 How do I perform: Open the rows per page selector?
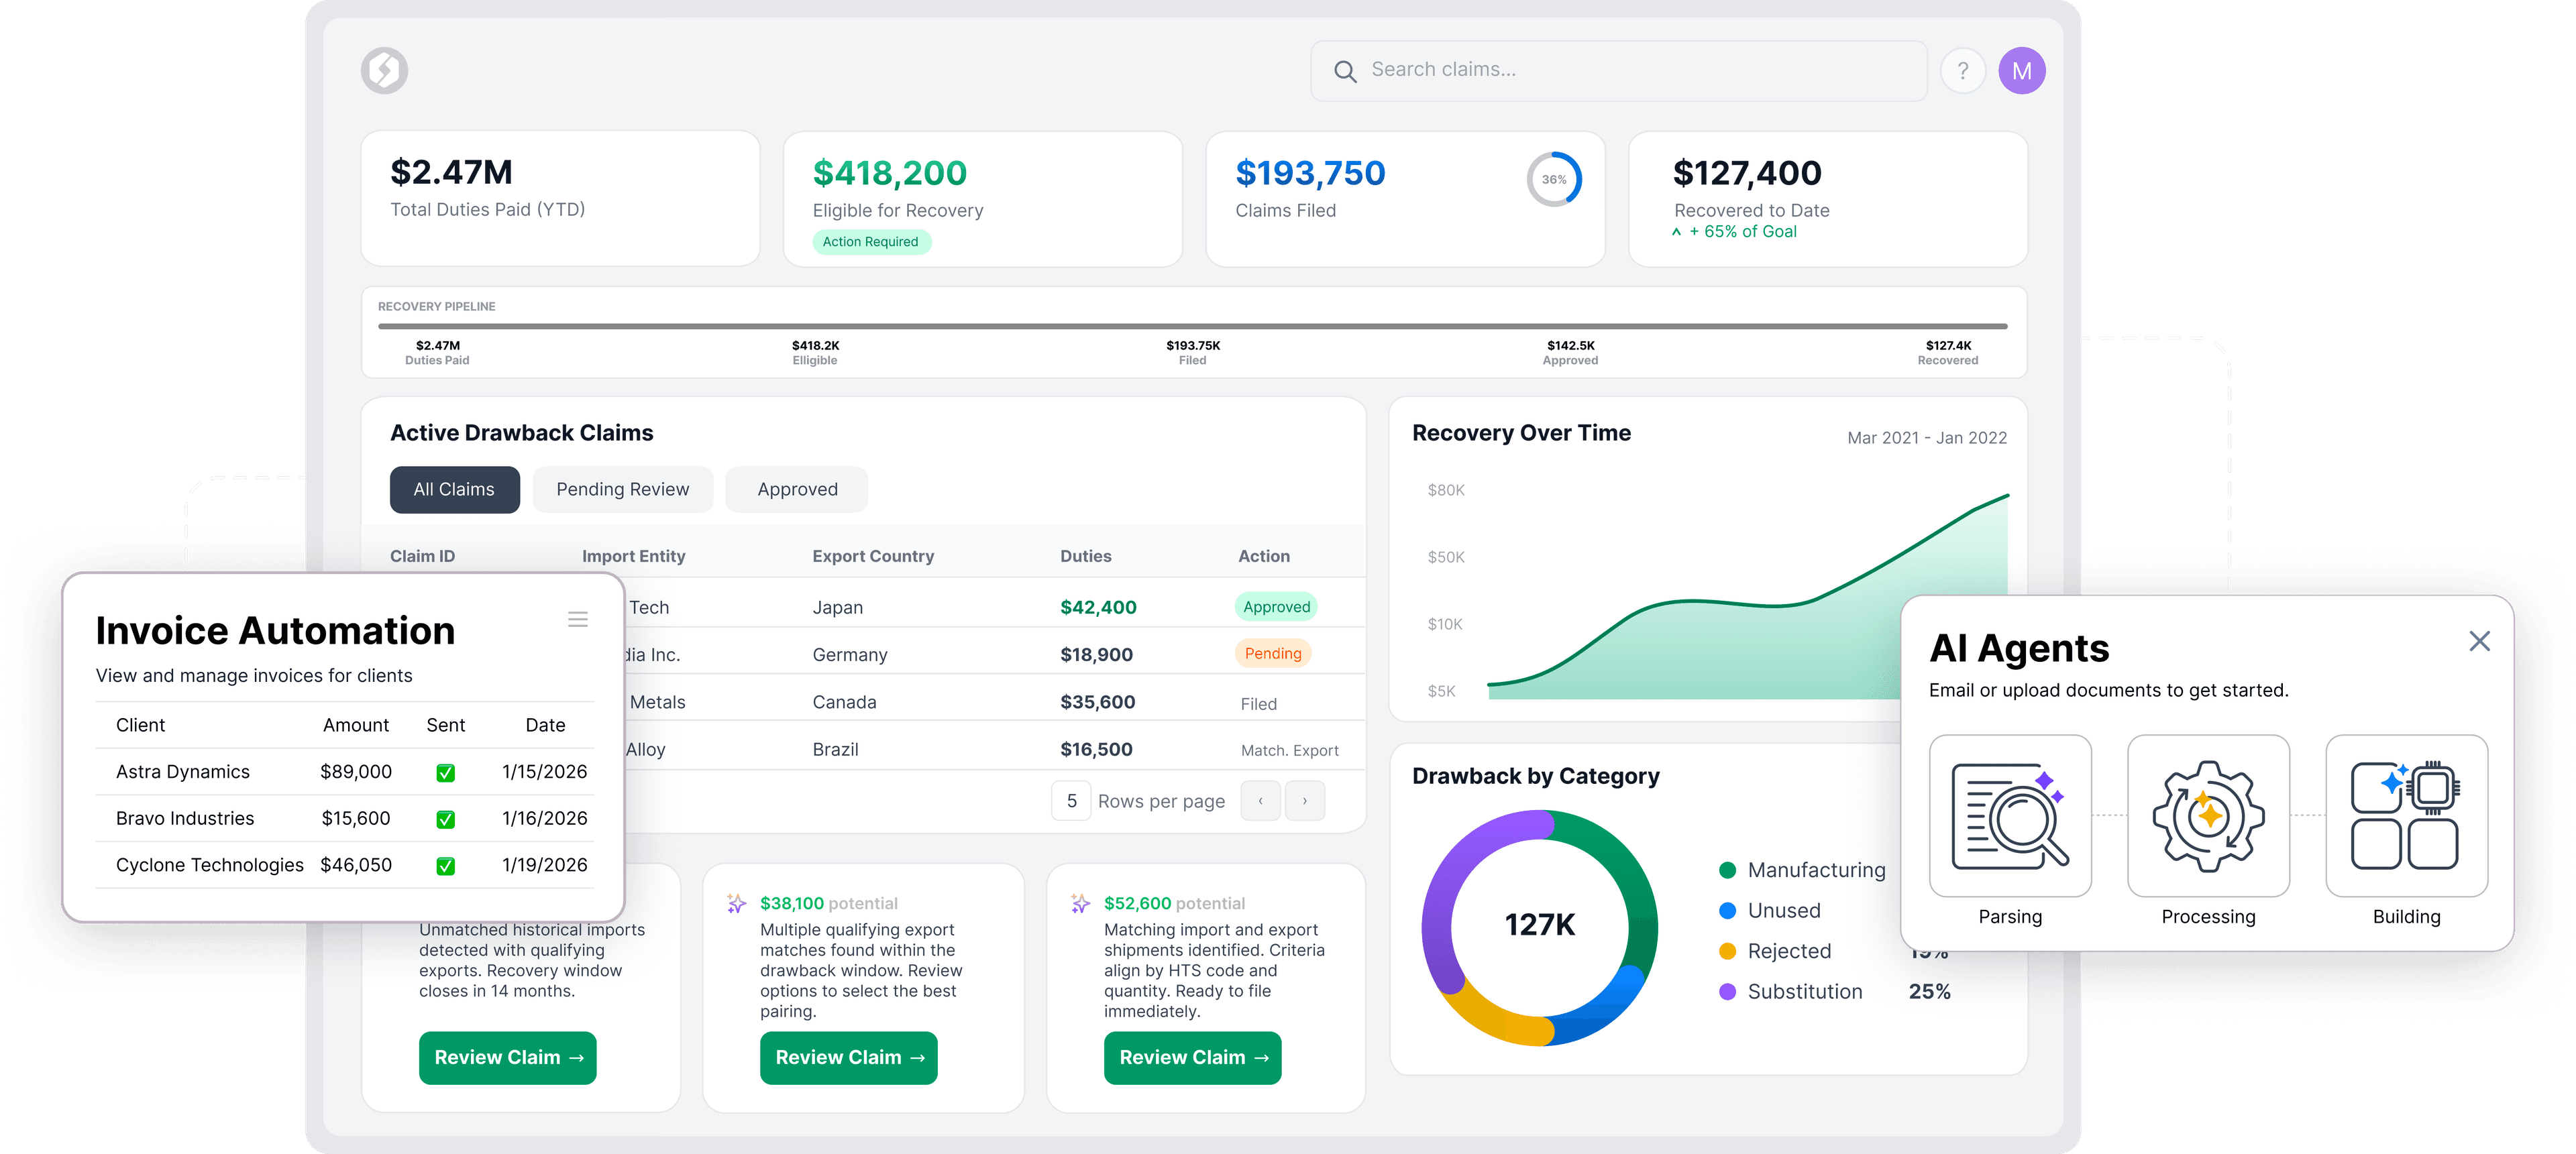1071,801
